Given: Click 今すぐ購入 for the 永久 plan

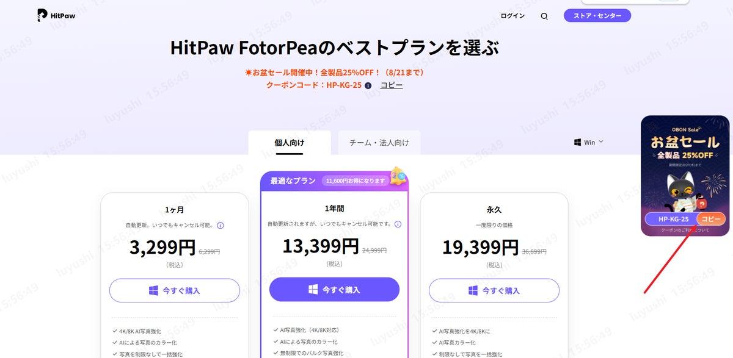Looking at the screenshot, I should coord(494,290).
